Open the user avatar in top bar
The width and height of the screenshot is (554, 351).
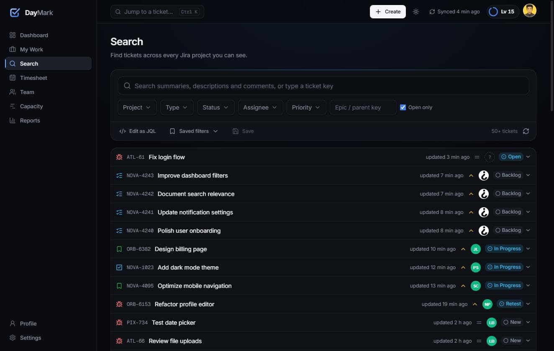click(530, 11)
